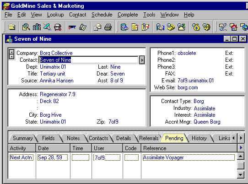Click the yellow phone with clock icon
The height and width of the screenshot is (184, 248).
coord(171,27)
